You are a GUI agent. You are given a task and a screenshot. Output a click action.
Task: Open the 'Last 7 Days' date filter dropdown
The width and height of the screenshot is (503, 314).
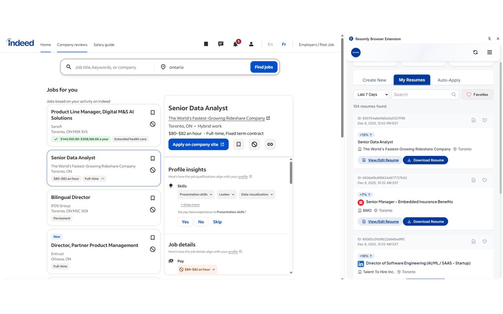coord(371,94)
